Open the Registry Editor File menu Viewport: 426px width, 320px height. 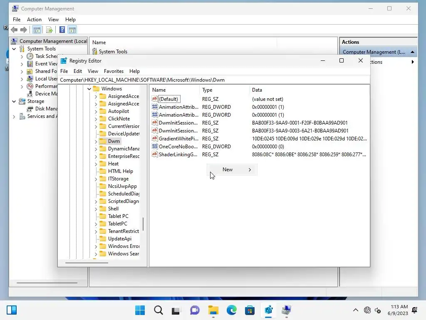click(64, 71)
